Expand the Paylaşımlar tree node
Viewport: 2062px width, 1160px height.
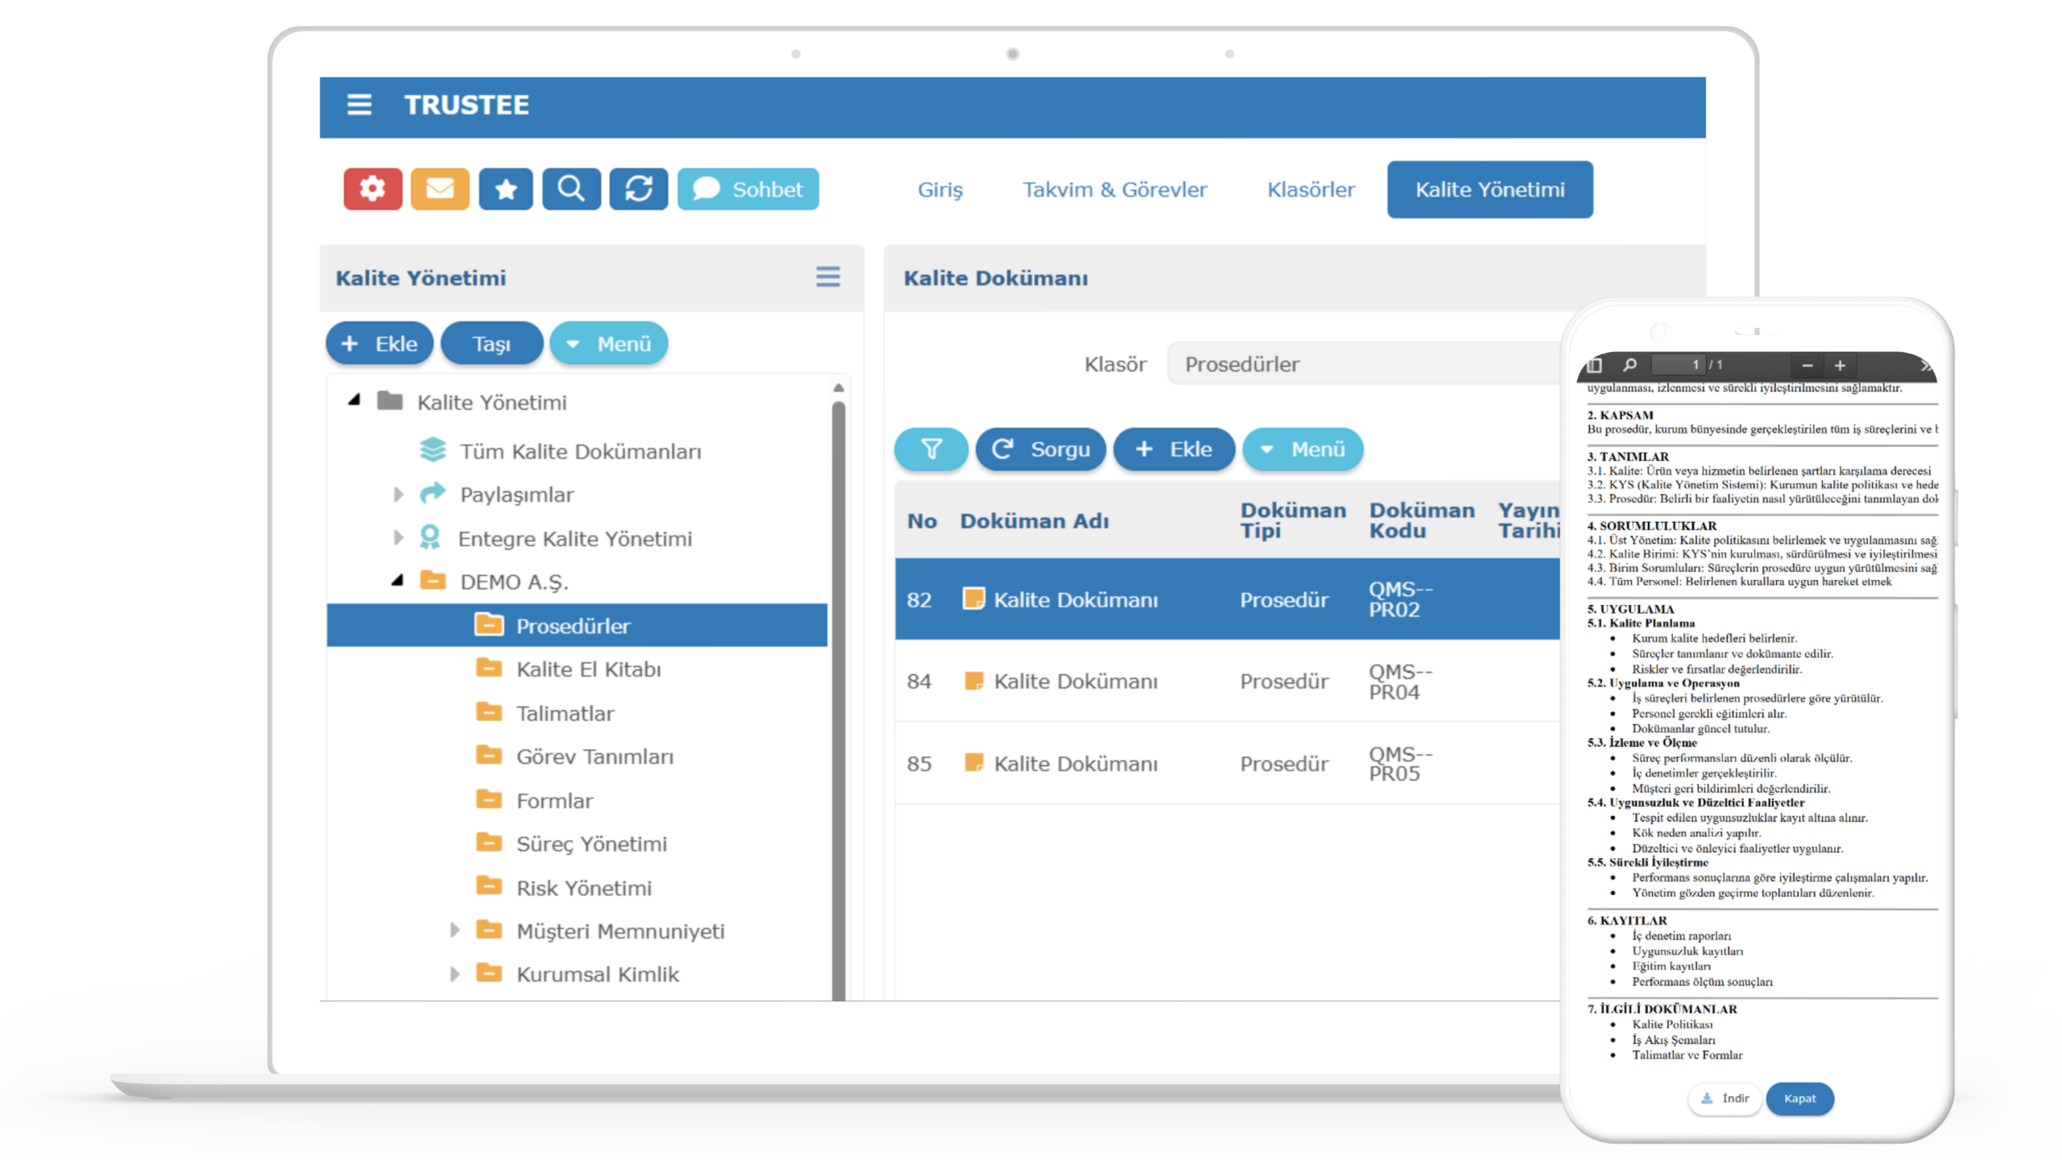coord(398,495)
